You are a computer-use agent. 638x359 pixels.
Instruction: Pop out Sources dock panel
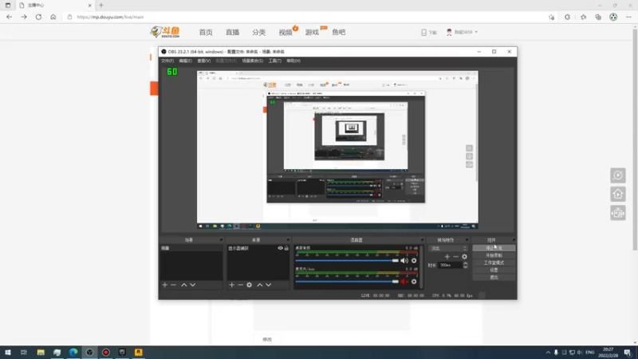288,240
